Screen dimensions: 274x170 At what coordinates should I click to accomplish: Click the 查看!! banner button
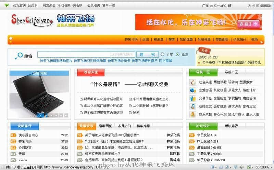(x=249, y=24)
